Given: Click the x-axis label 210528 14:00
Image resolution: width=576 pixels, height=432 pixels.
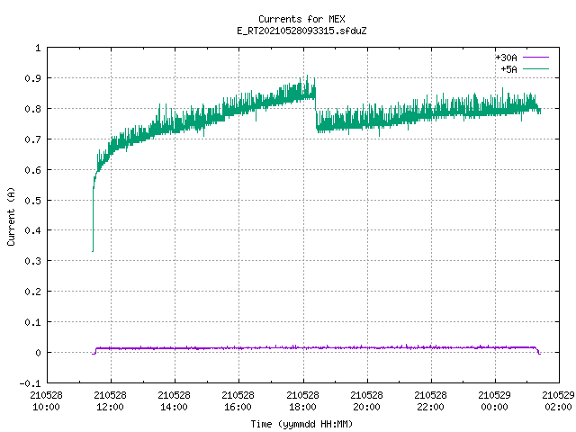Looking at the screenshot, I should tap(174, 401).
